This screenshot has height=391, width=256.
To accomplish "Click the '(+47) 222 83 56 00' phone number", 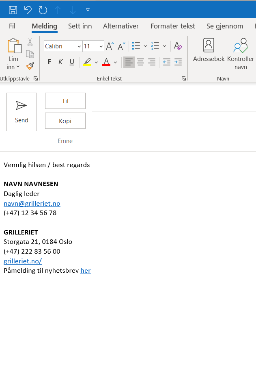I will tap(32, 251).
